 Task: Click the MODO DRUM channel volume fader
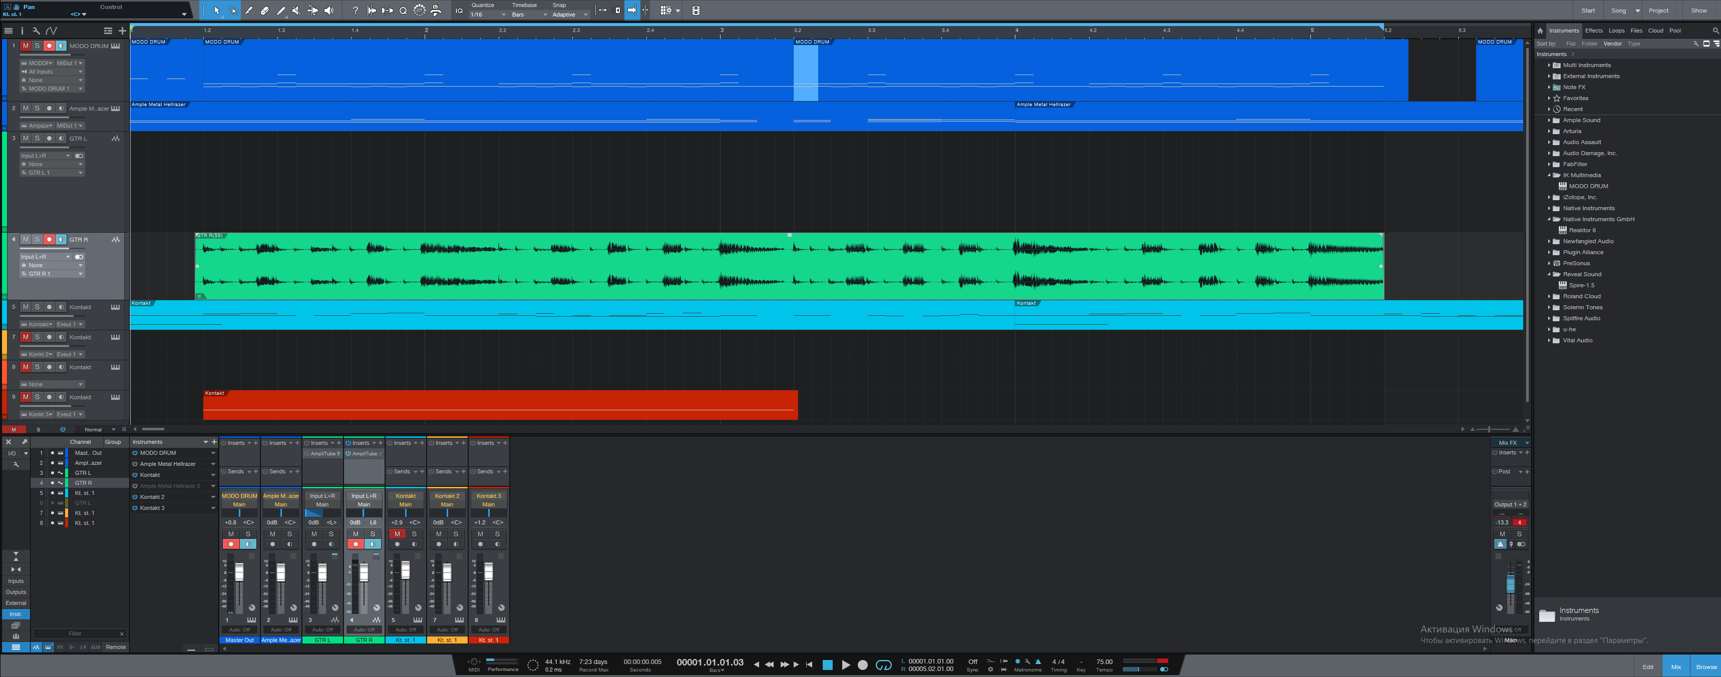(239, 572)
